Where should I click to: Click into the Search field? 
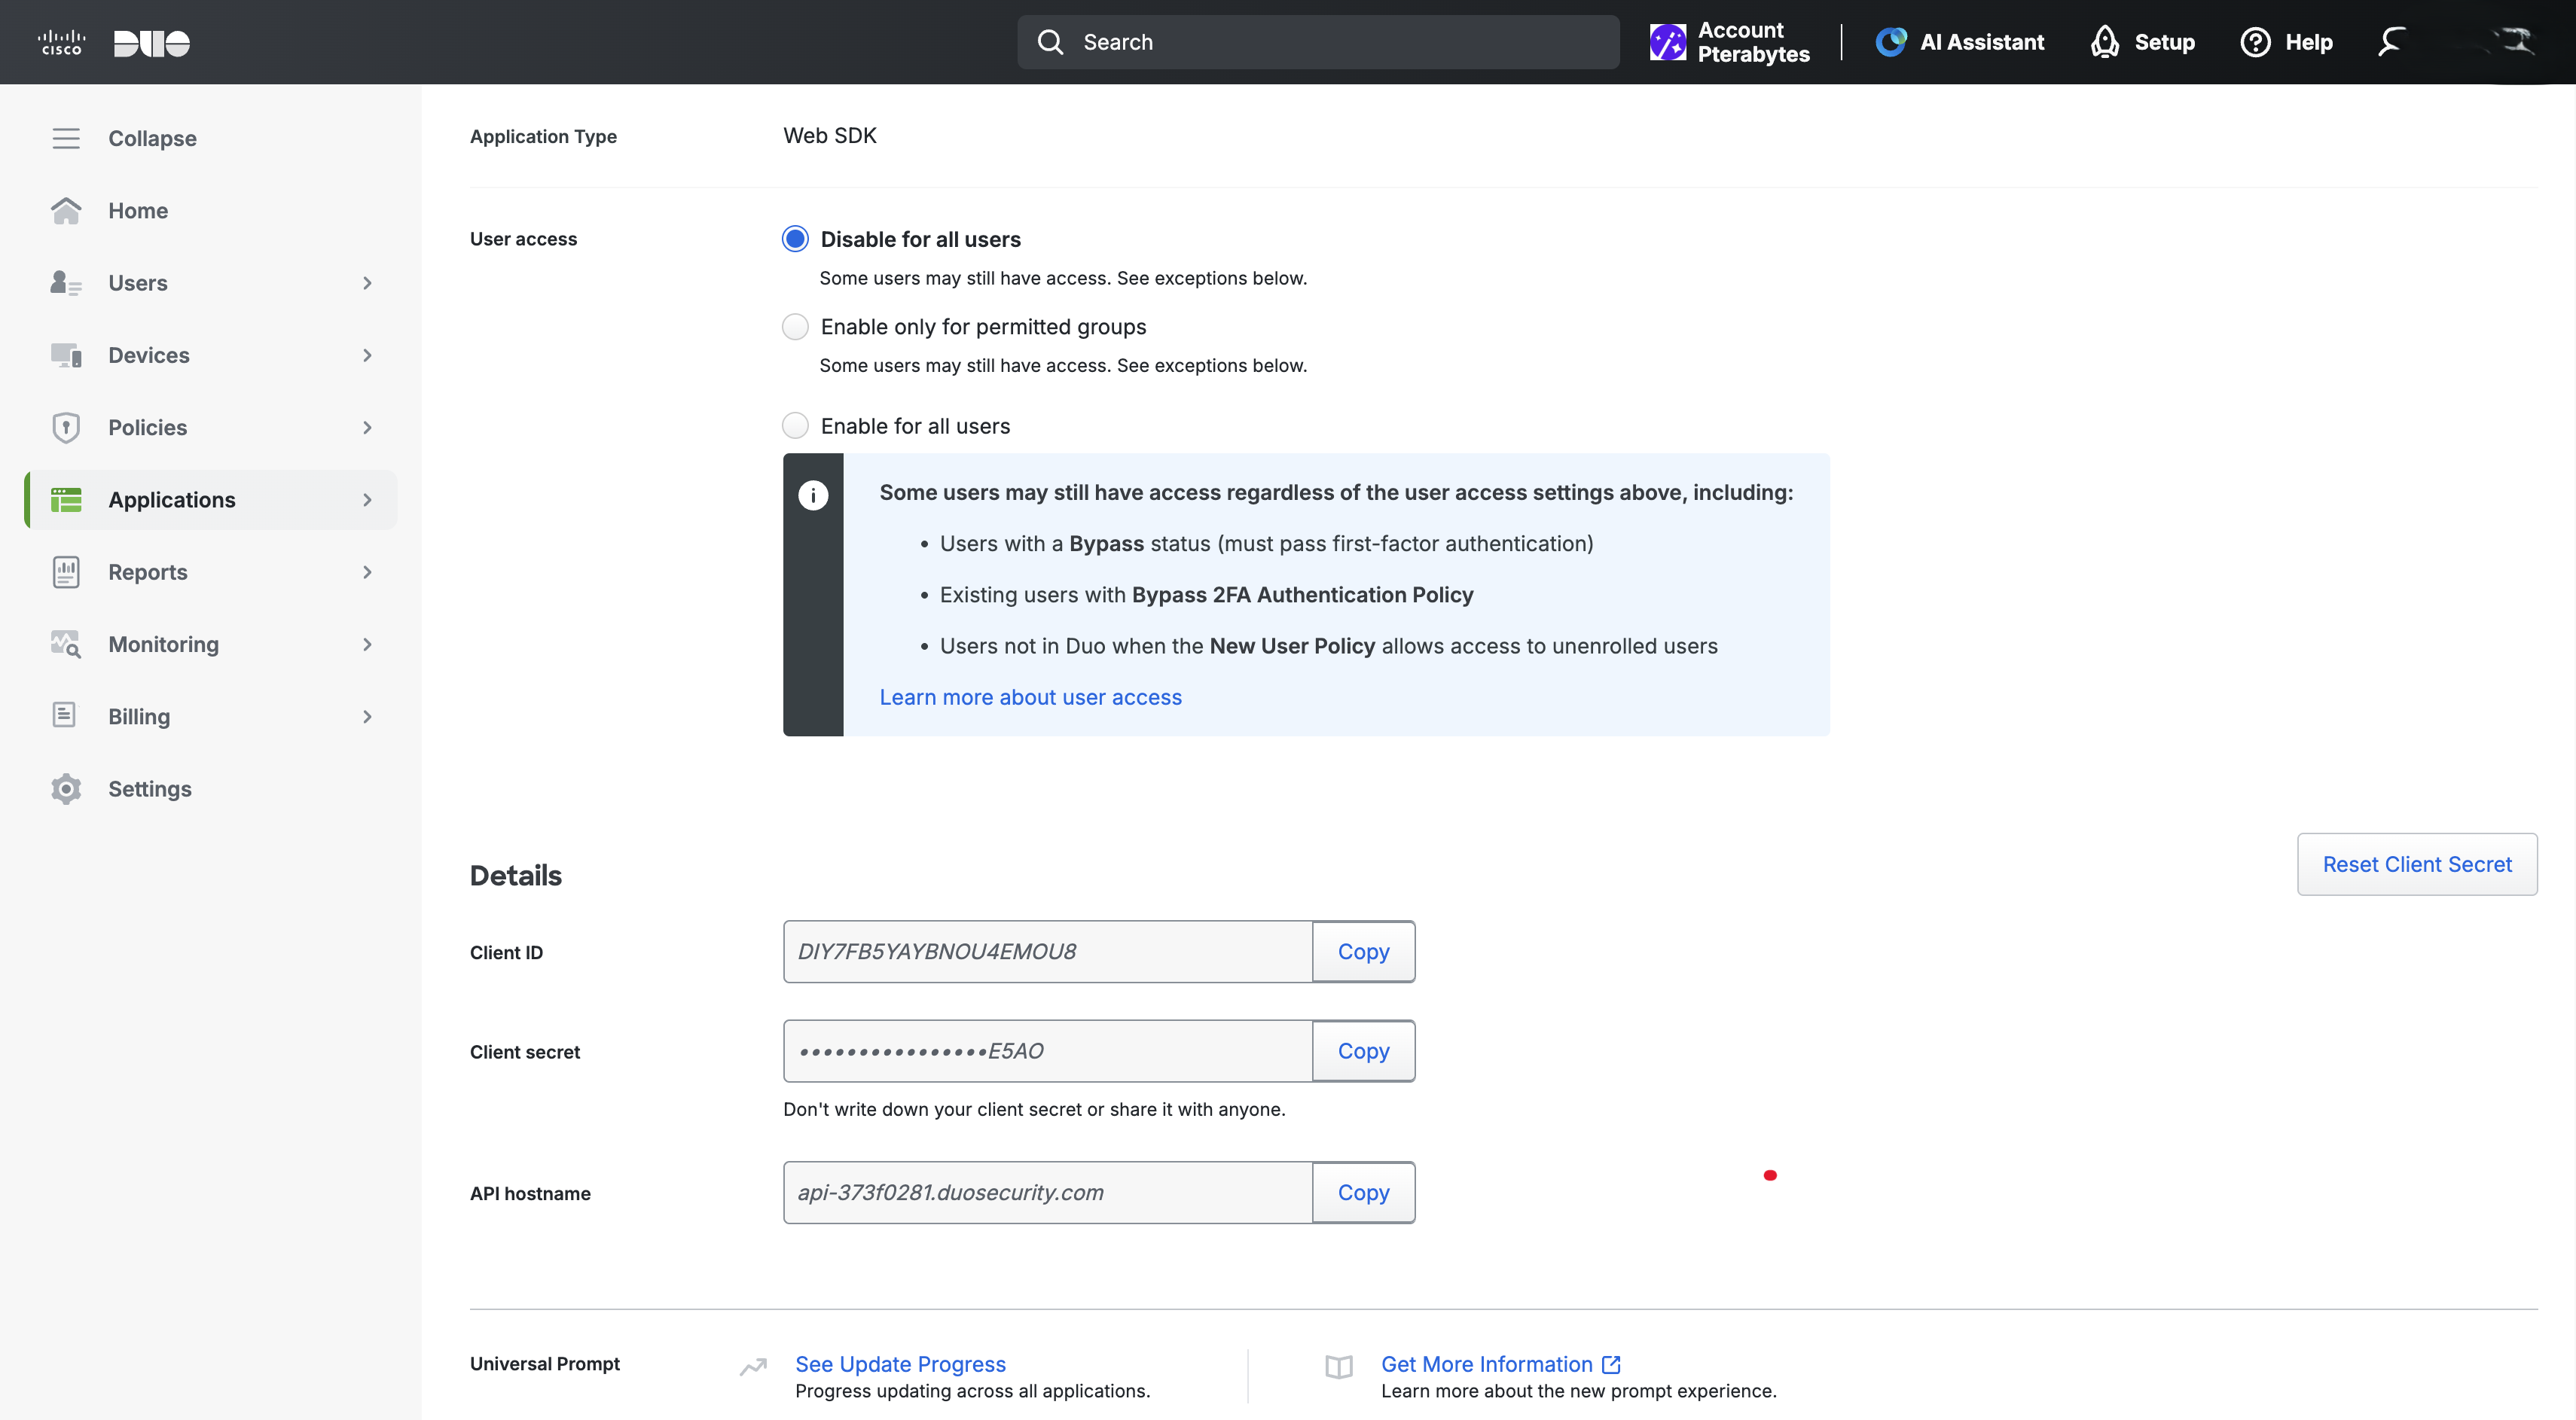coord(1318,42)
